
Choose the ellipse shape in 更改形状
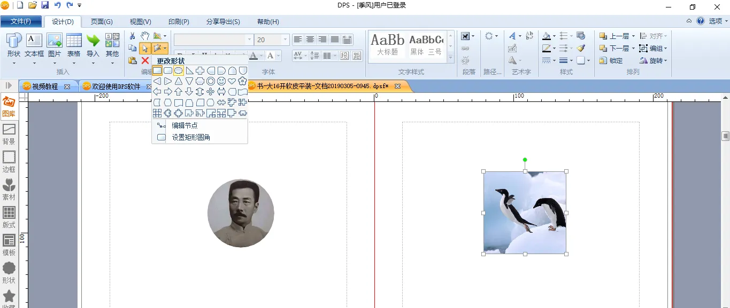(x=179, y=70)
